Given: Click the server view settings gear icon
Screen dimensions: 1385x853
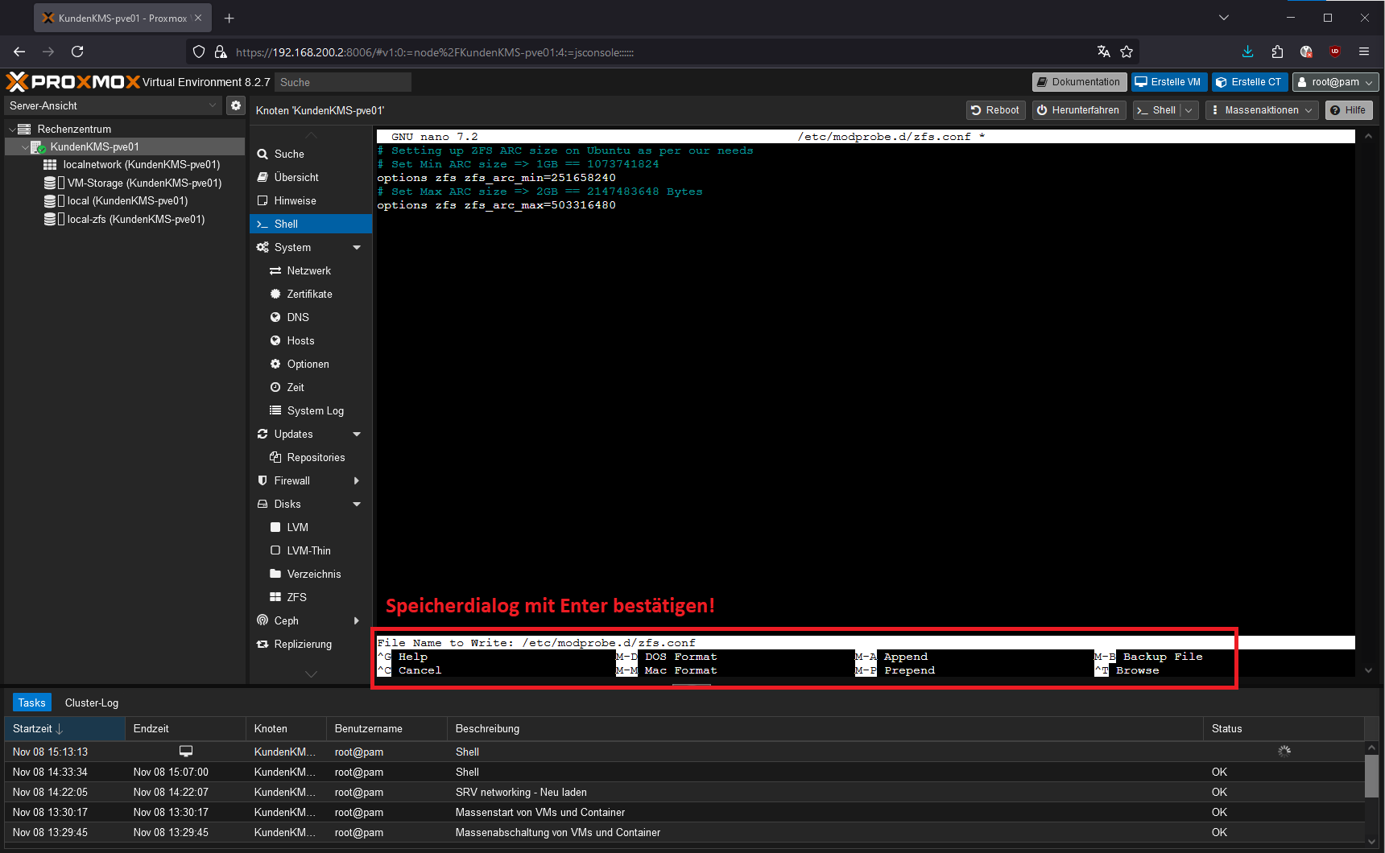Looking at the screenshot, I should (236, 105).
